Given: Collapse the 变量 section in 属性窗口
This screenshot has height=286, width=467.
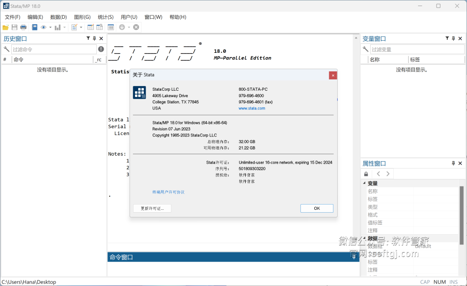Looking at the screenshot, I should pyautogui.click(x=364, y=183).
